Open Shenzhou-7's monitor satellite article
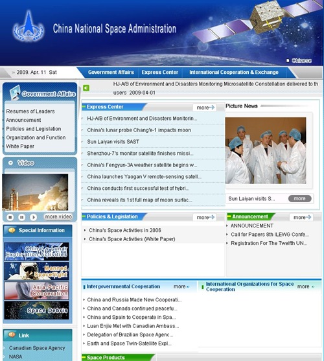The height and width of the screenshot is (361, 324). point(140,154)
